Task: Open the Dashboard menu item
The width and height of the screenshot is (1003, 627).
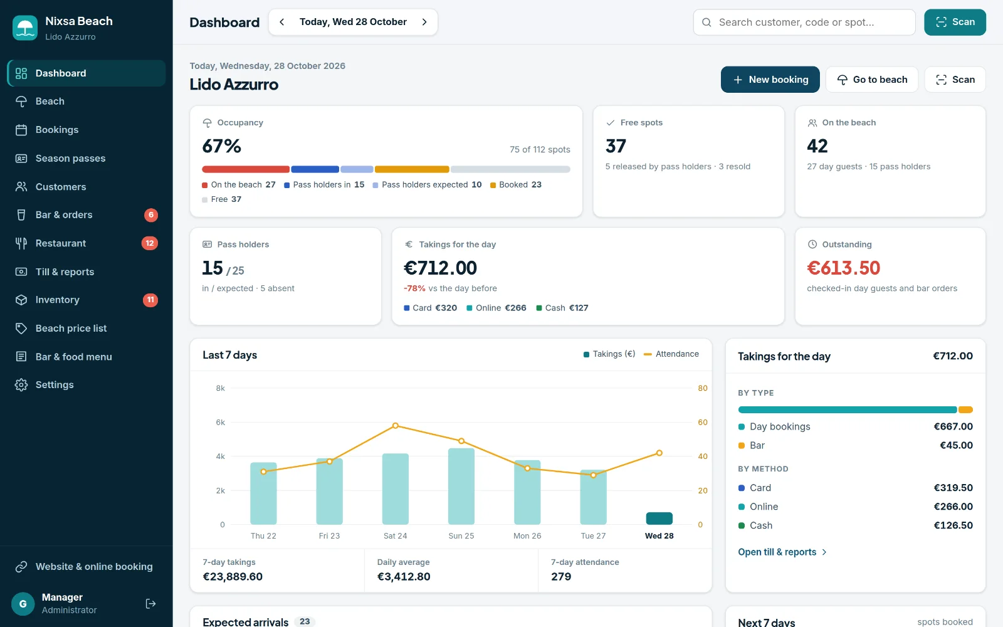Action: coord(87,73)
